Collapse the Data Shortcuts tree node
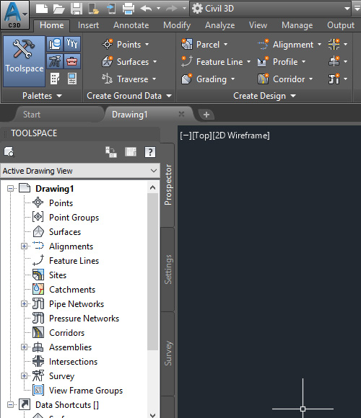The image size is (361, 418). (10, 405)
